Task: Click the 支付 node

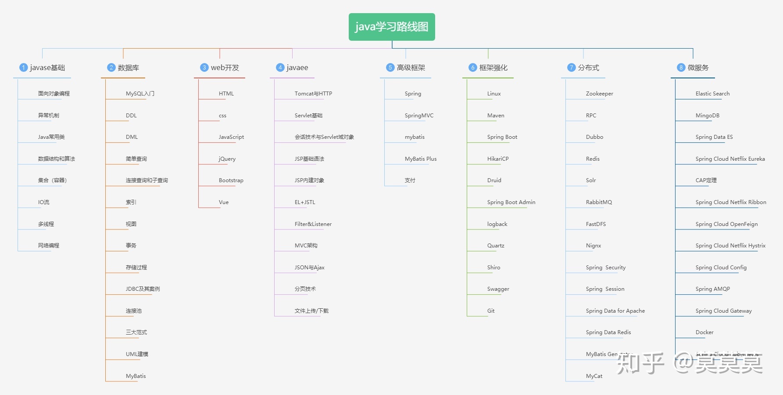Action: pyautogui.click(x=410, y=180)
